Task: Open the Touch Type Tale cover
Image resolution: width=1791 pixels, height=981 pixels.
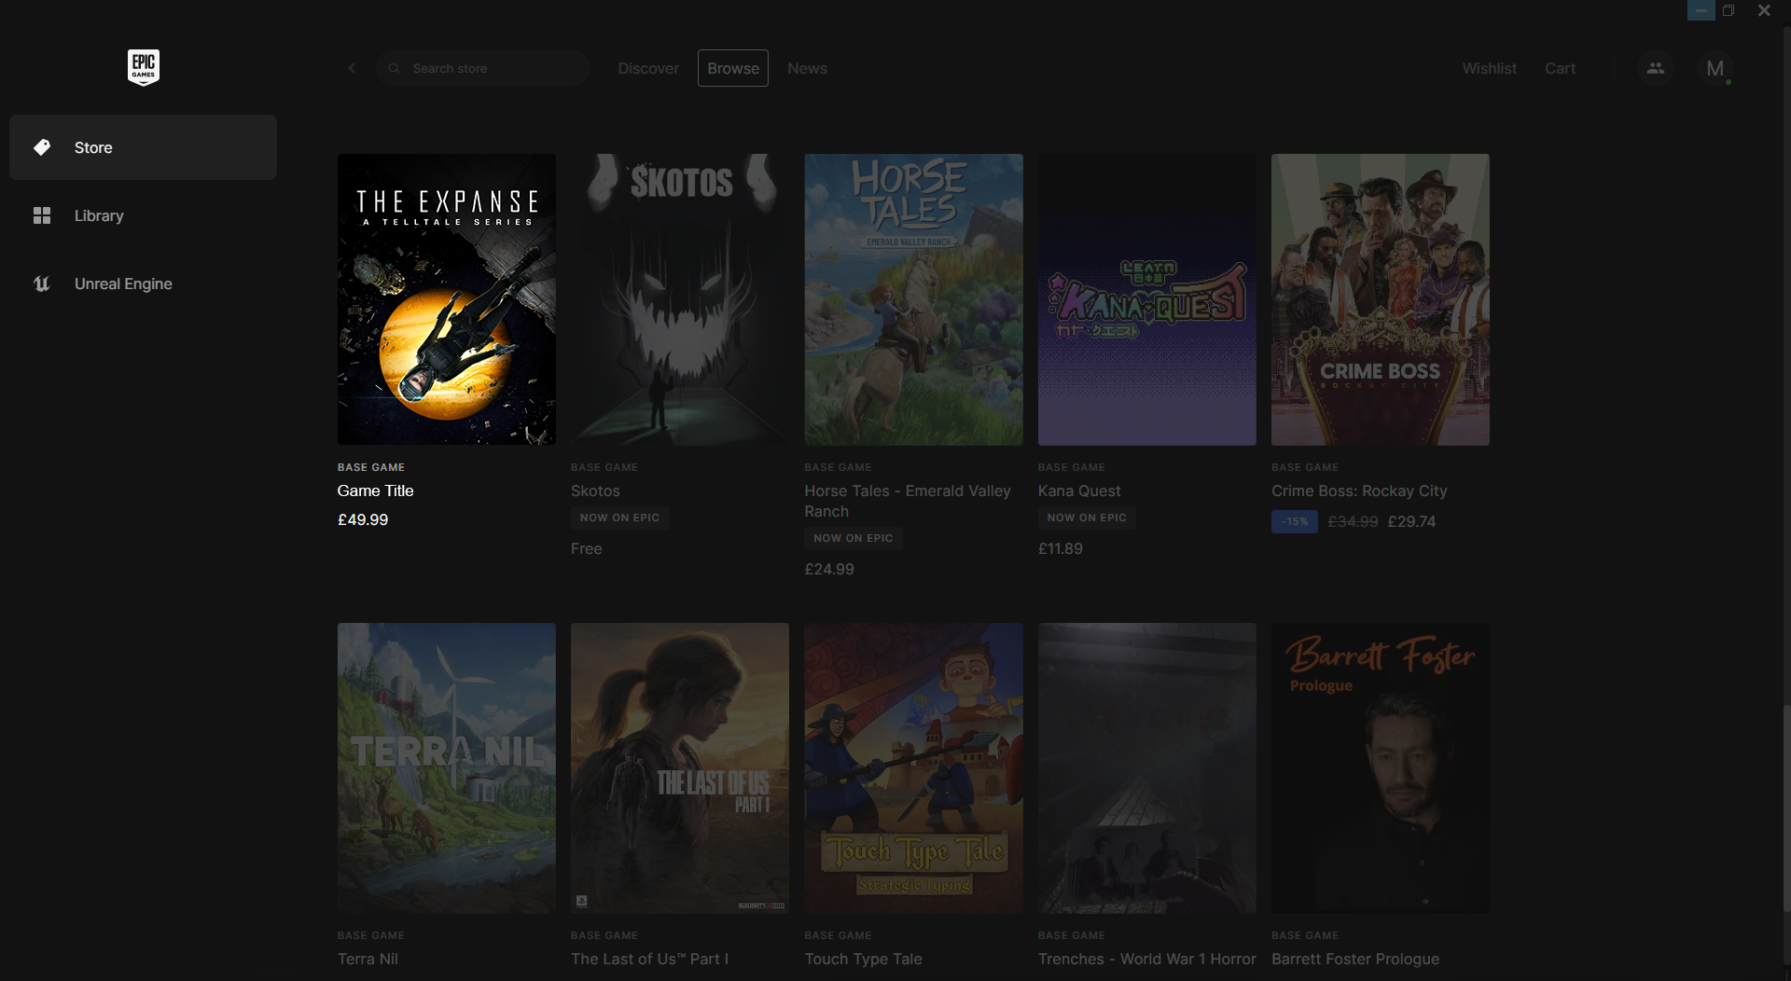Action: tap(914, 768)
